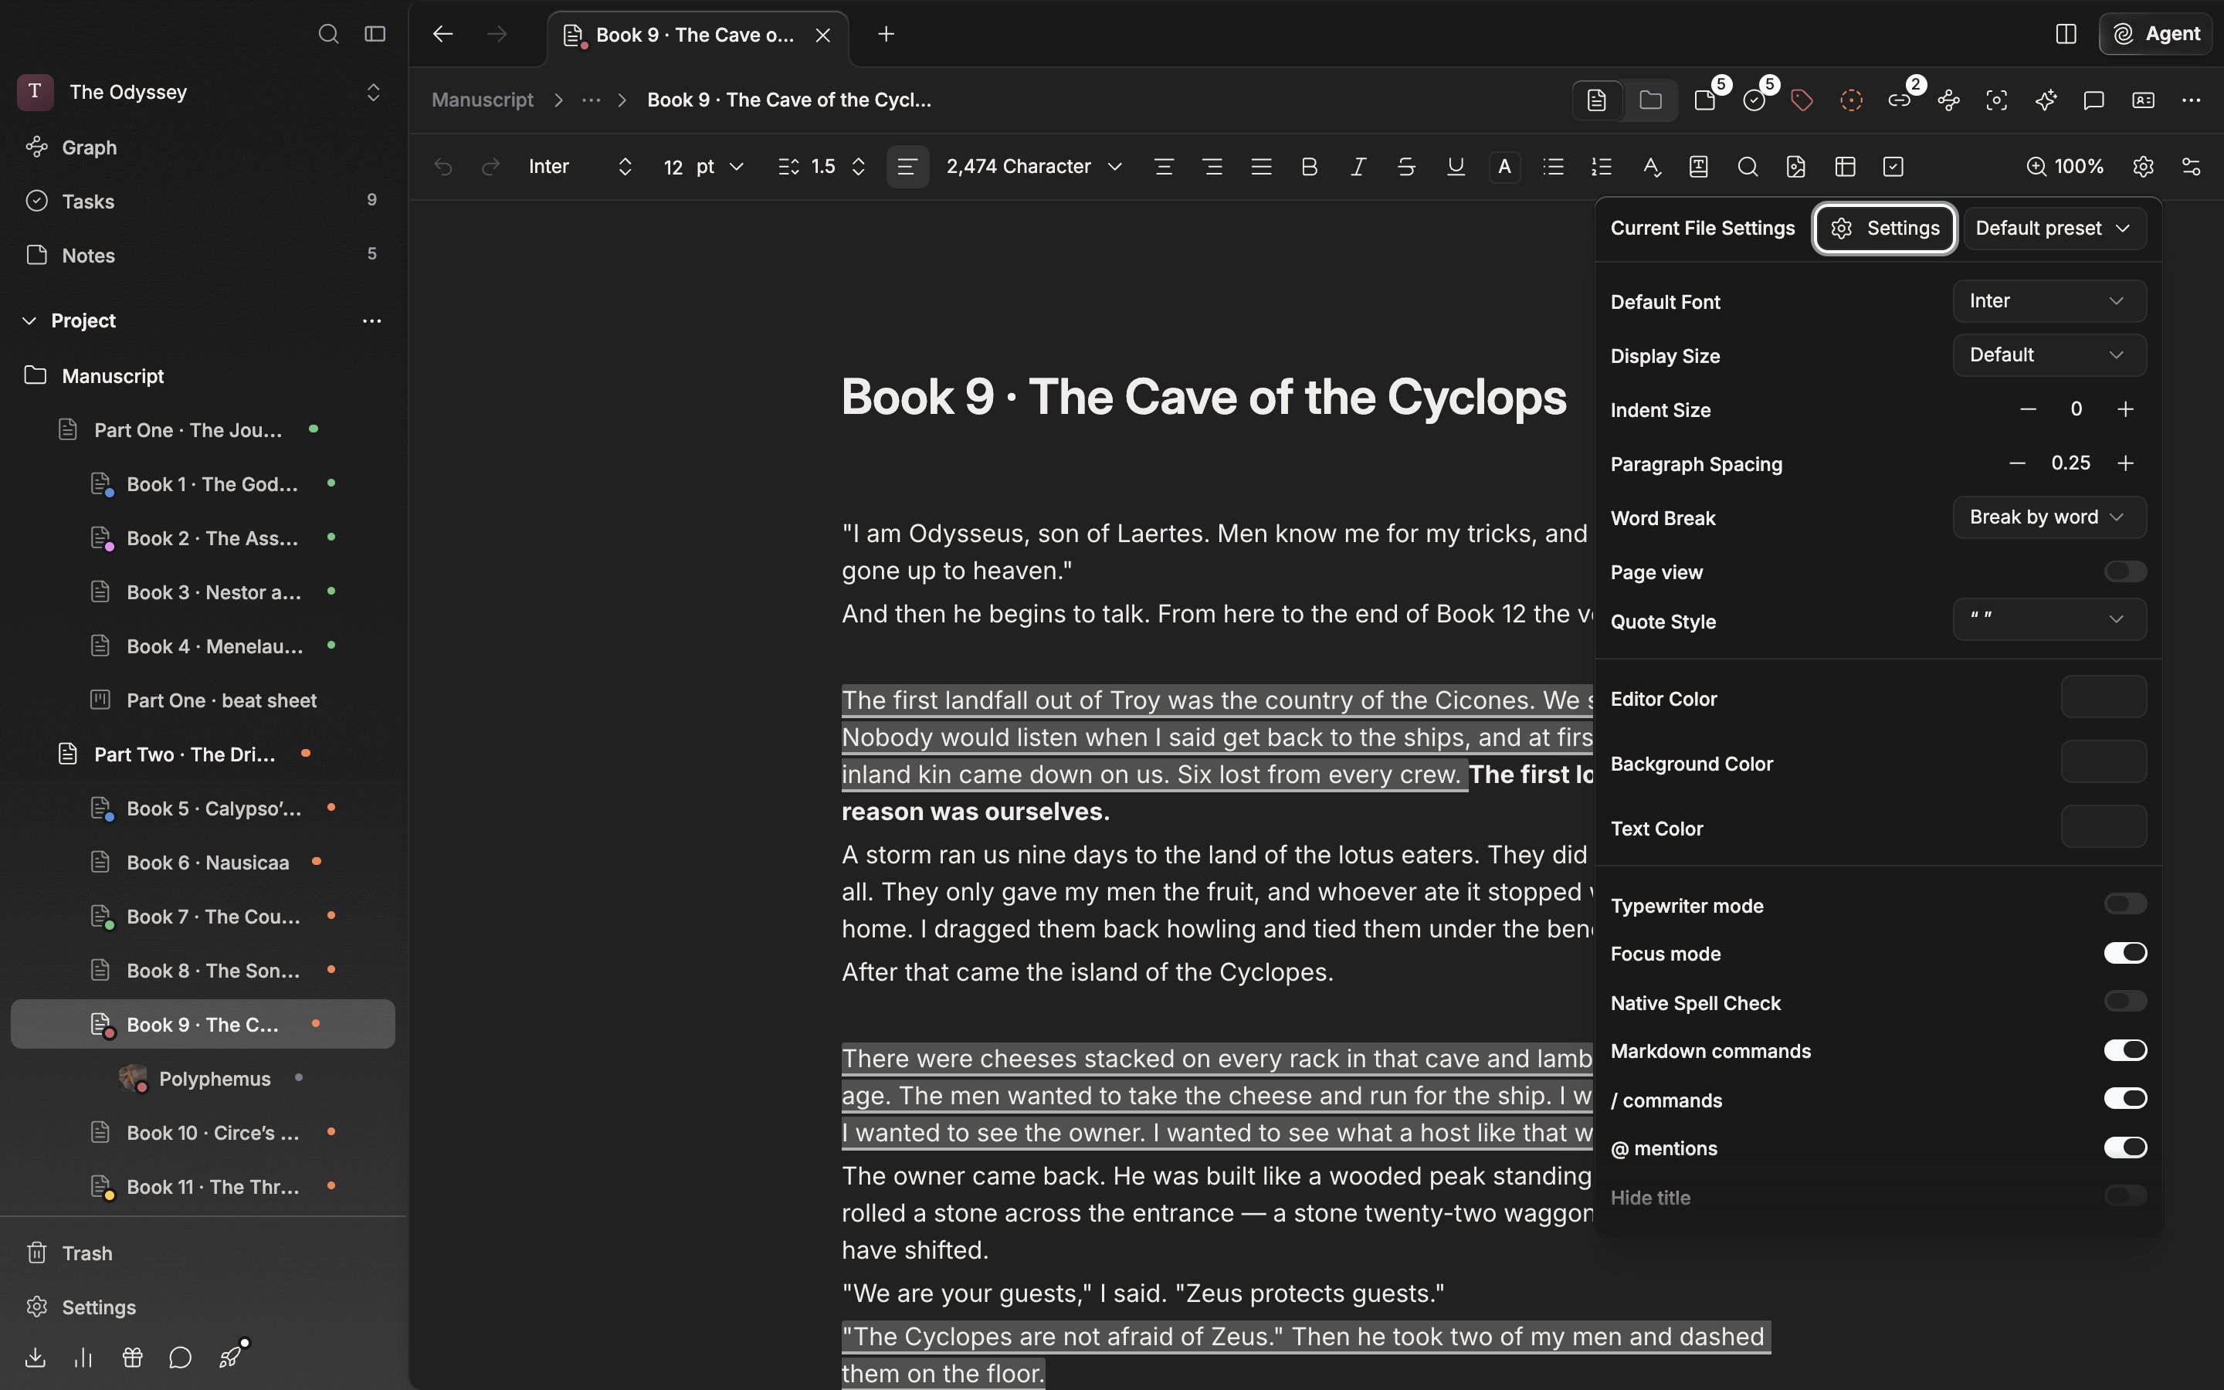Screen dimensions: 2224x1390
Task: Increase Indent Size with plus
Action: [x=2124, y=409]
